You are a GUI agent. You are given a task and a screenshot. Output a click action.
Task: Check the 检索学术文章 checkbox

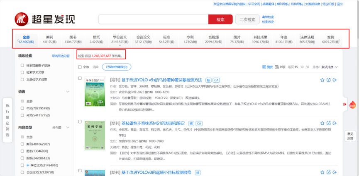pyautogui.click(x=22, y=72)
